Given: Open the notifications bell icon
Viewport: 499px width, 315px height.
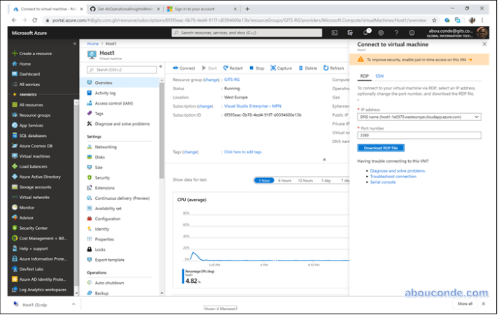Looking at the screenshot, I should 367,33.
